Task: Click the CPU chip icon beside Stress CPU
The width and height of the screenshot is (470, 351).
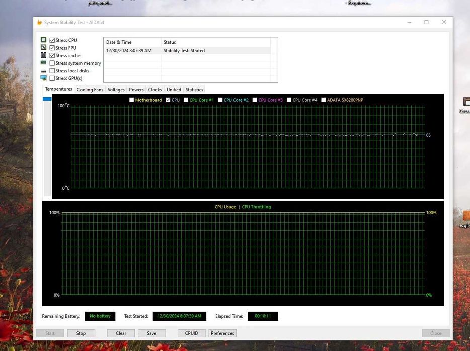Action: point(43,40)
